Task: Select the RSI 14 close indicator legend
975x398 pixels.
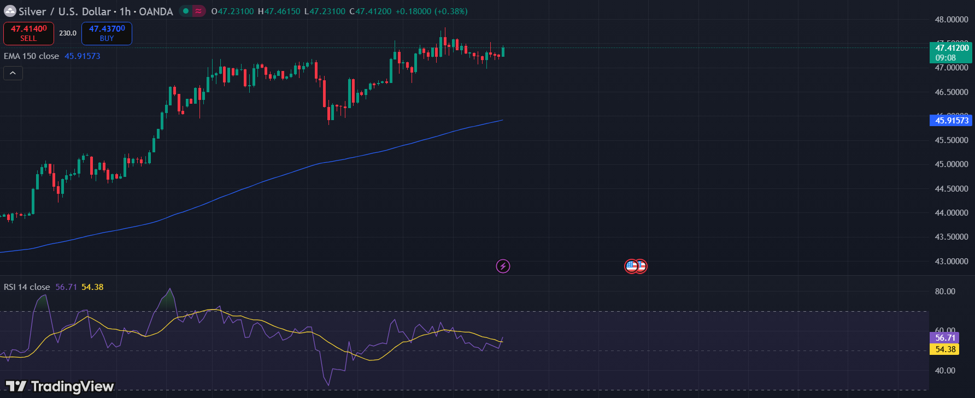Action: [x=27, y=287]
